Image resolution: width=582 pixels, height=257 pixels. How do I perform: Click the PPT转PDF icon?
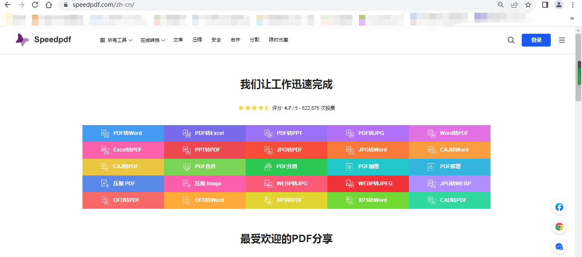coord(187,150)
